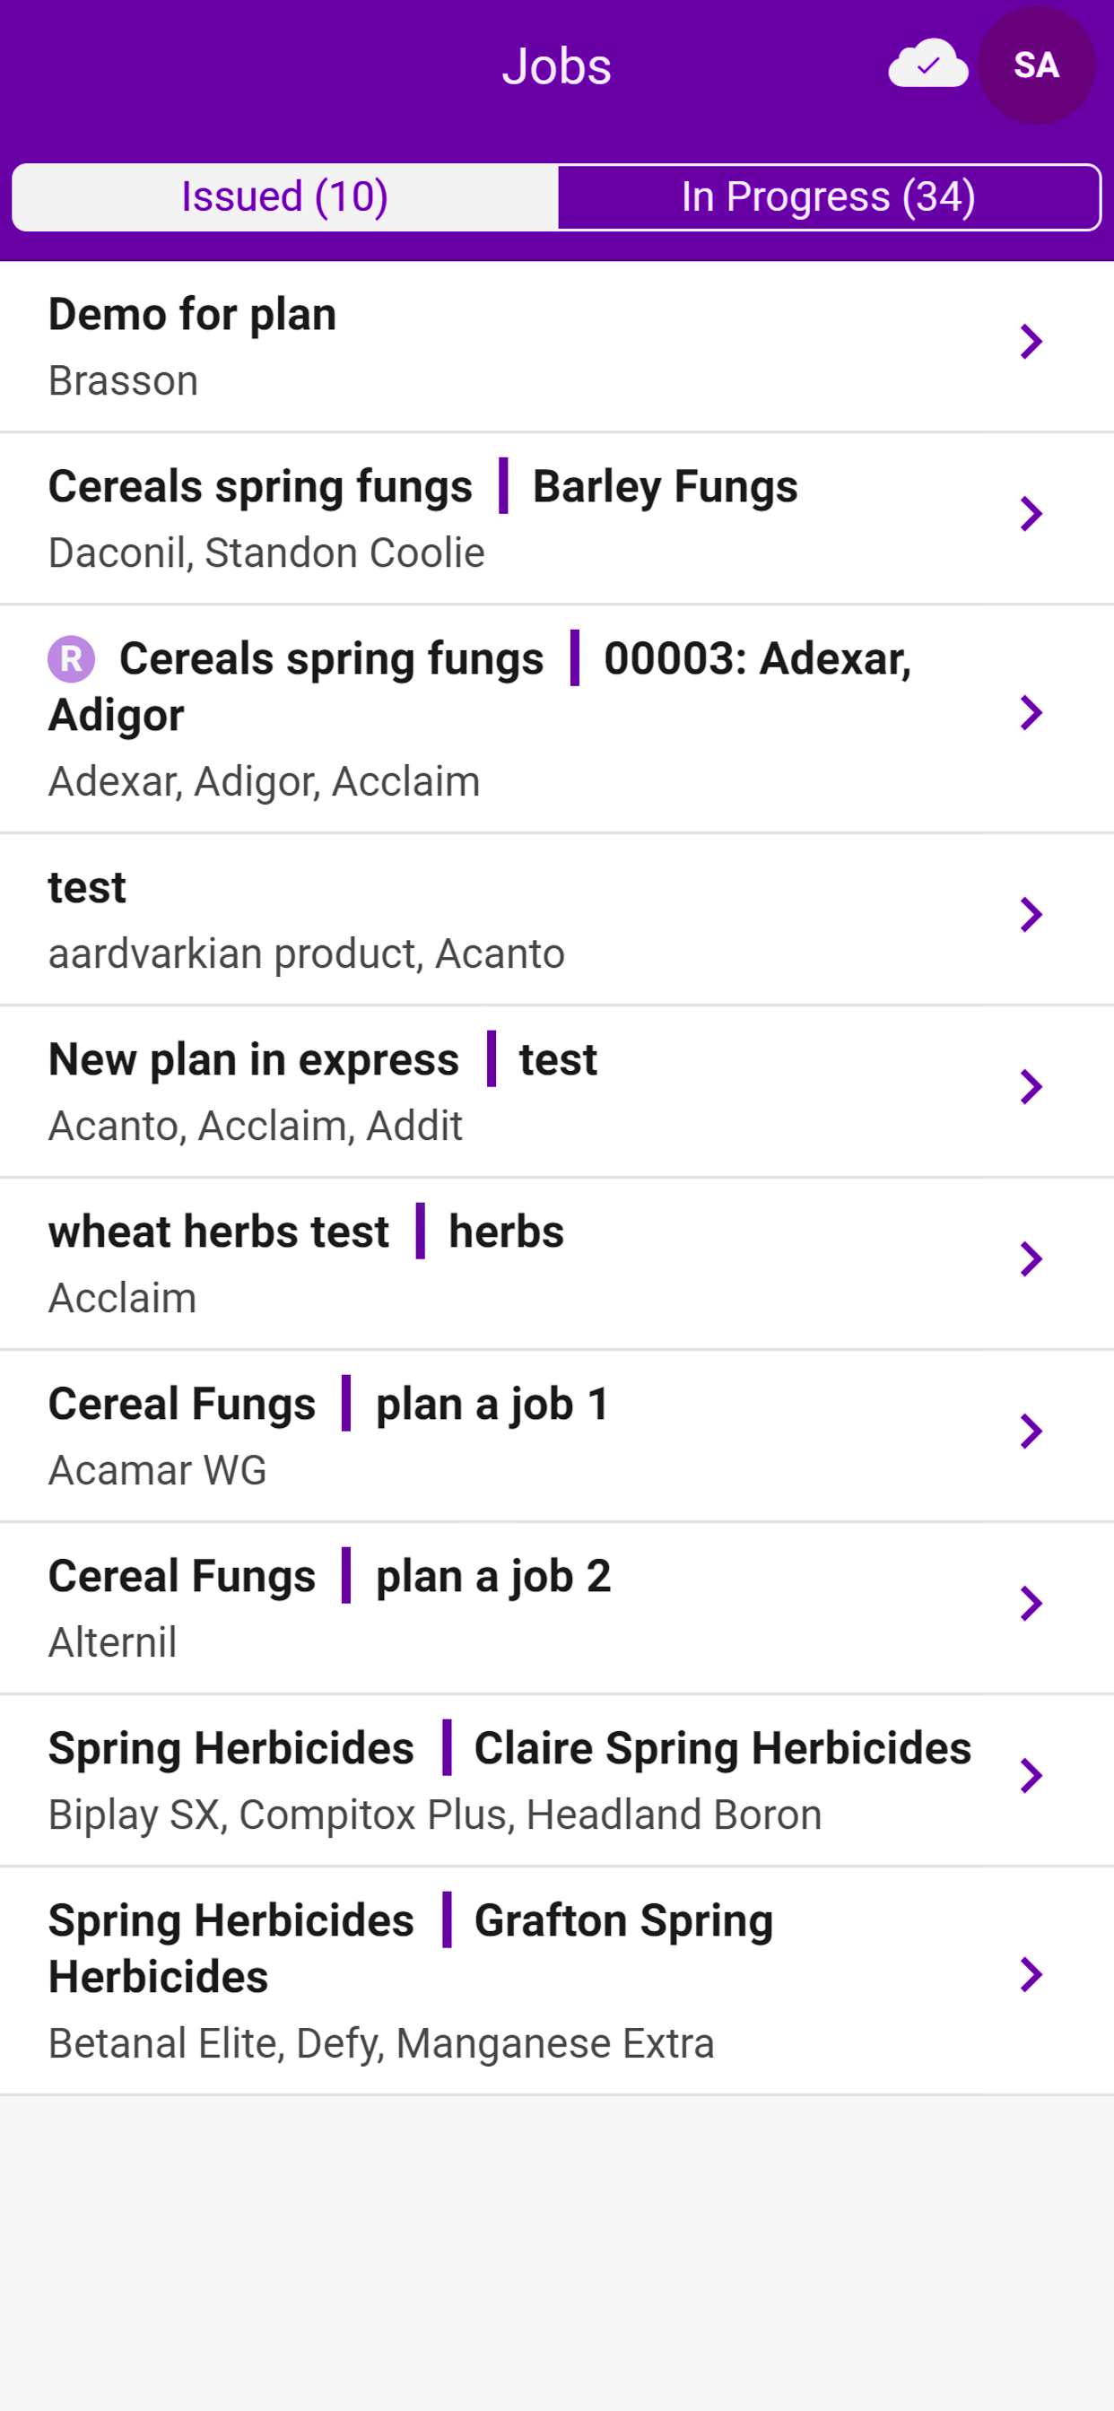The image size is (1114, 2411).
Task: Tap the arrow next to test job
Action: click(1031, 914)
